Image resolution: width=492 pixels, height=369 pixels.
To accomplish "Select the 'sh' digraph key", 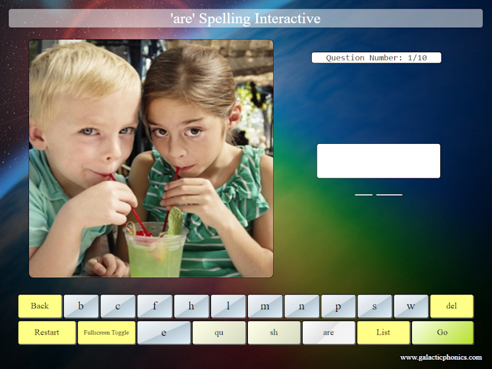I will click(x=274, y=332).
